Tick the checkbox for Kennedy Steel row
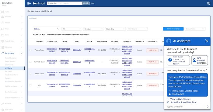 tap(30, 62)
